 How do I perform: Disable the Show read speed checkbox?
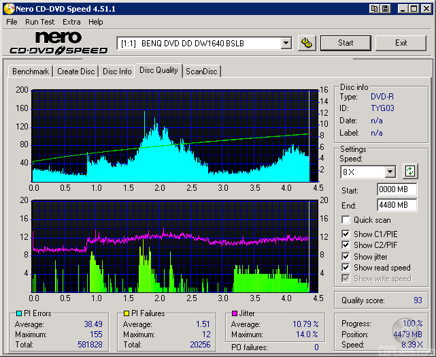[346, 268]
